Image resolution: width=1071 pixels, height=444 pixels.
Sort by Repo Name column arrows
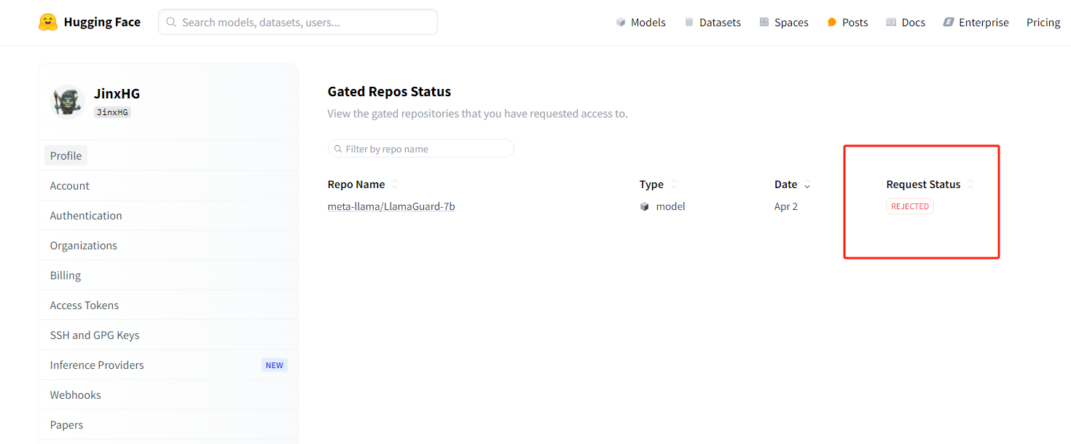pyautogui.click(x=395, y=184)
